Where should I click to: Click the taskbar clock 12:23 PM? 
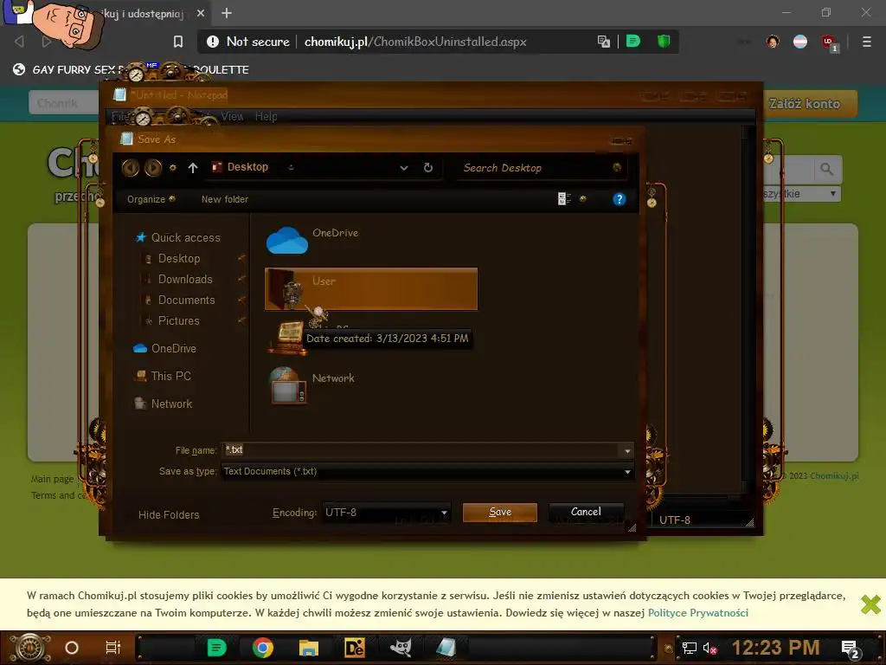(x=776, y=648)
